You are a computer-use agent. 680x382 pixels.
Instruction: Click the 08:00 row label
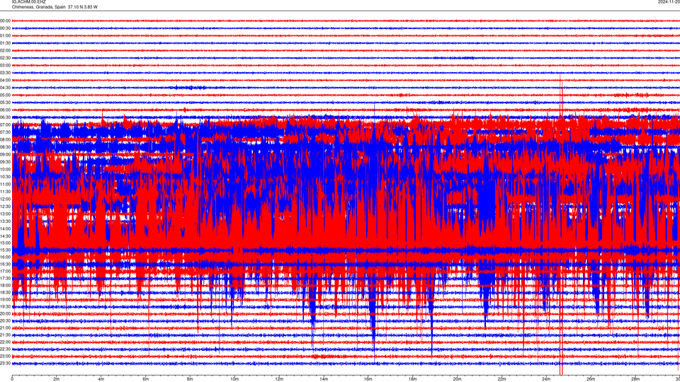[5, 139]
